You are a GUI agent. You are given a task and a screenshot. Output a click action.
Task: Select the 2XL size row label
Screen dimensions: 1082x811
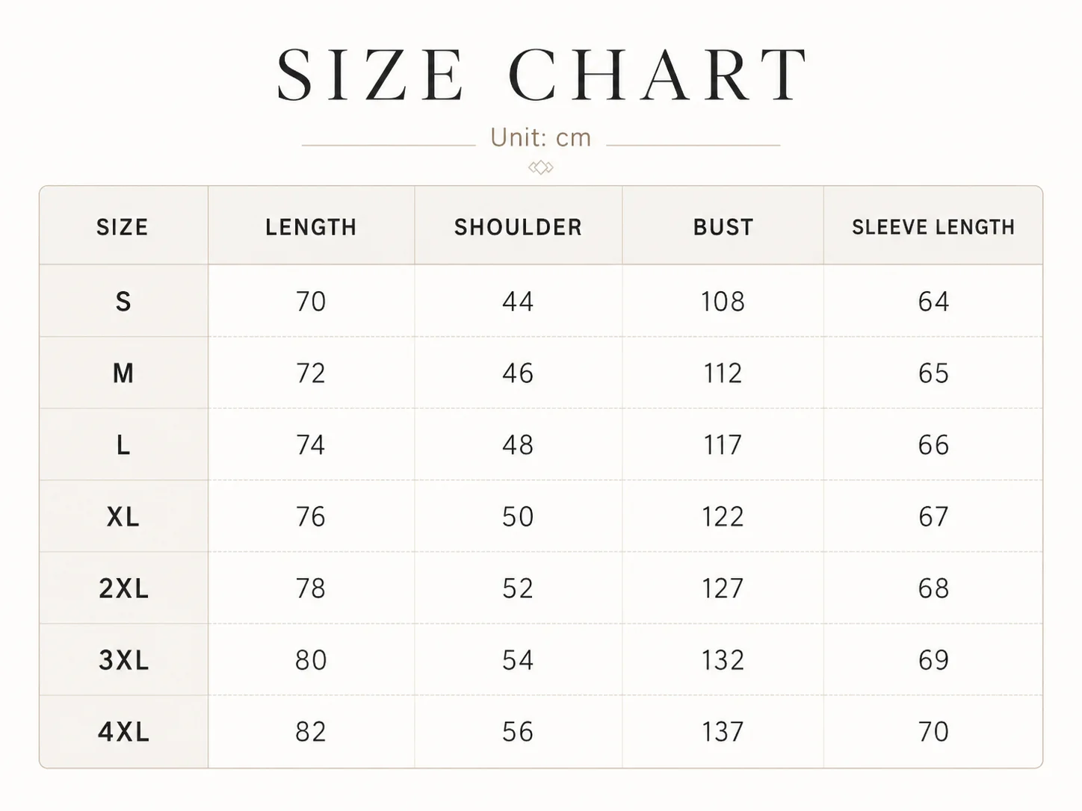(x=123, y=588)
